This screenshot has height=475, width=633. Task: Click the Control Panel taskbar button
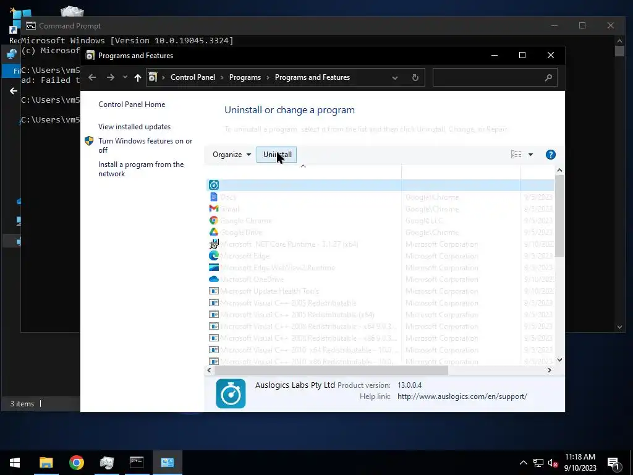167,463
